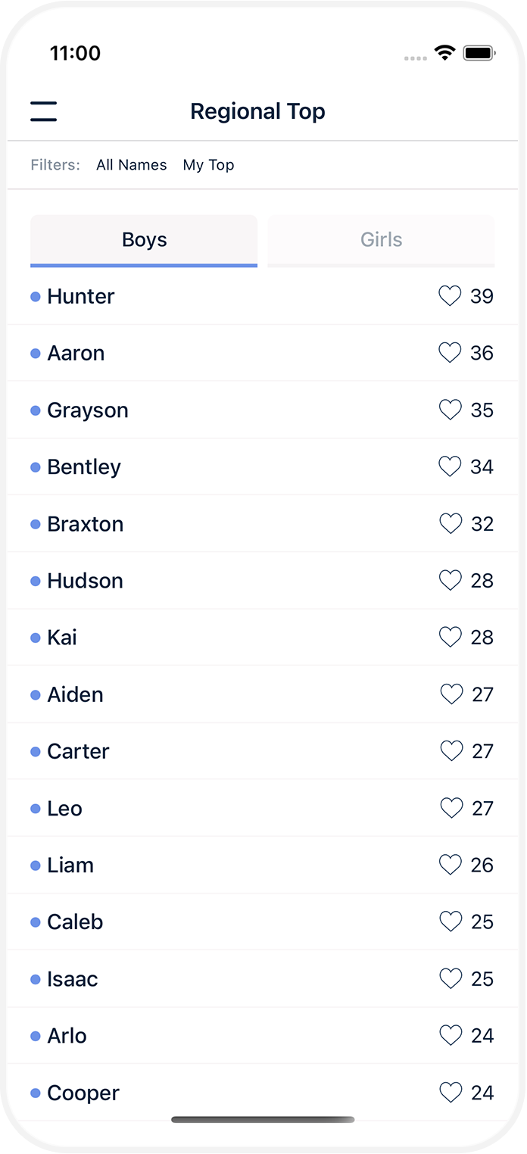The width and height of the screenshot is (527, 1154).
Task: Open the Cooper name entry
Action: point(83,1093)
